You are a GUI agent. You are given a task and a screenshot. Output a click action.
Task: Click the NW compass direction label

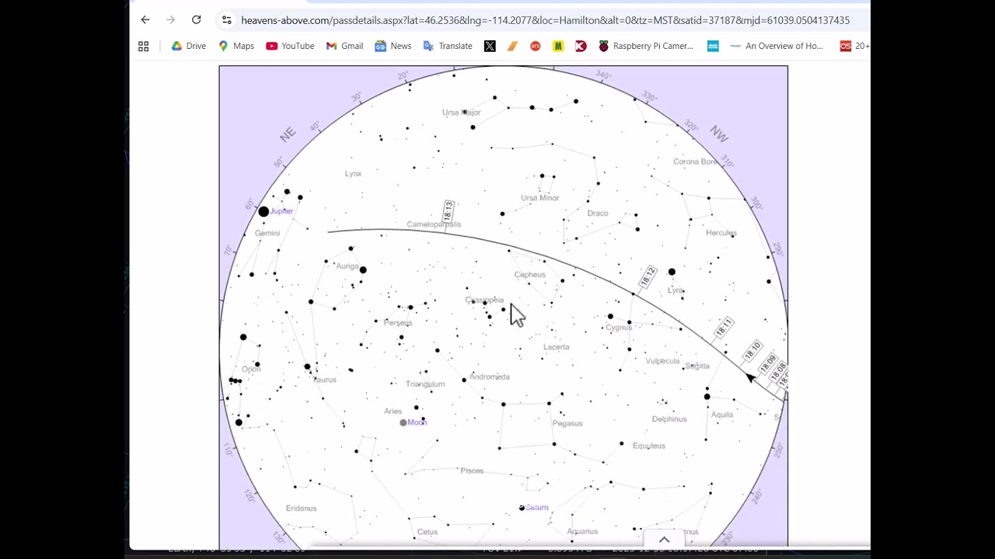pos(719,134)
